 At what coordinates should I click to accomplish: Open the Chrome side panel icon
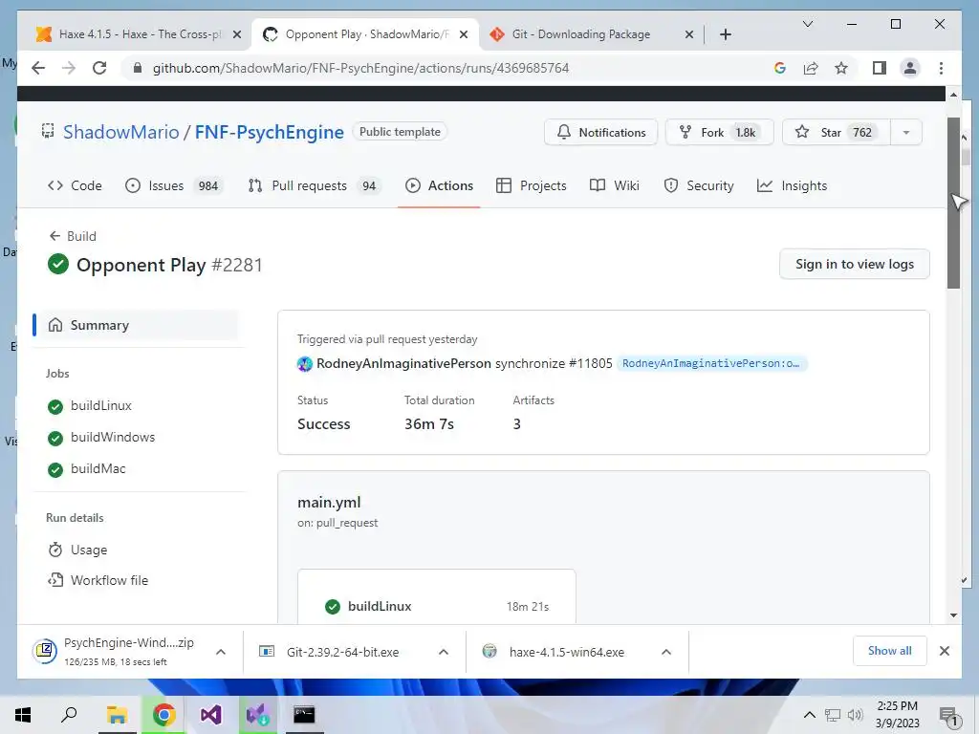(880, 68)
